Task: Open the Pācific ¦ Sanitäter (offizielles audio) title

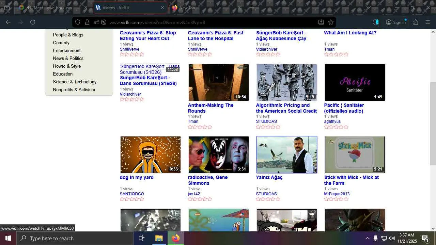Action: (x=344, y=108)
